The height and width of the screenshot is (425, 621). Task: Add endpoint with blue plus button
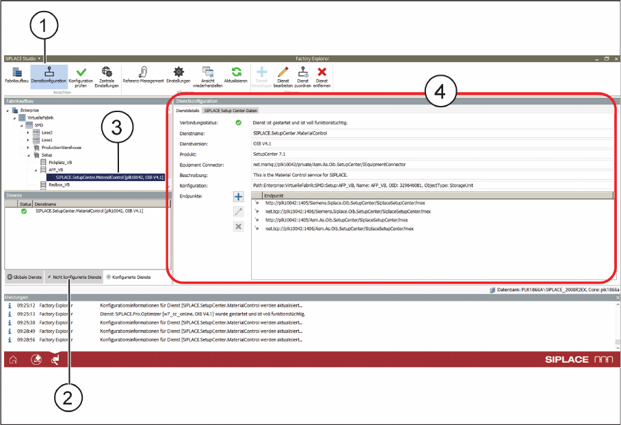[239, 197]
